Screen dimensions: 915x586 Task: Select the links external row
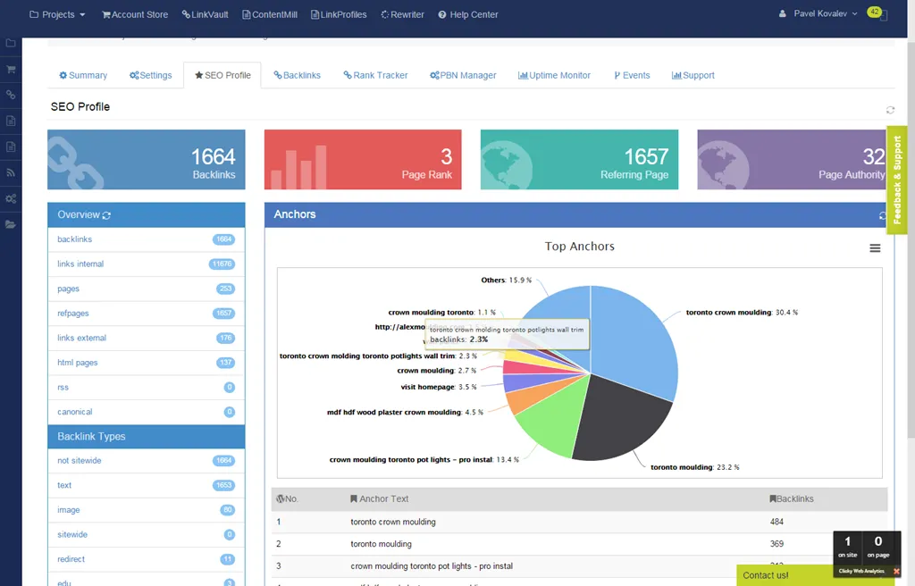[x=147, y=338]
